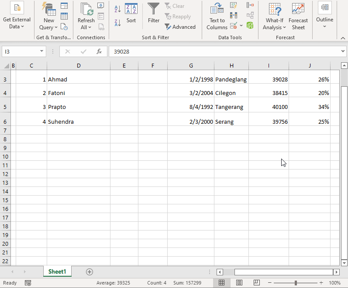
Task: Click the Sort Z to A icon
Action: (117, 23)
